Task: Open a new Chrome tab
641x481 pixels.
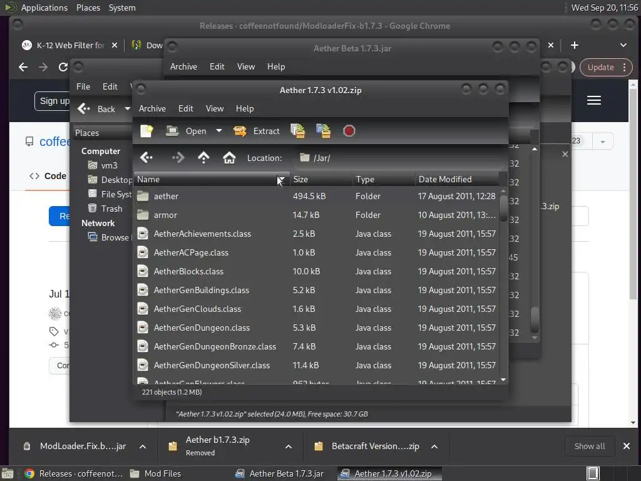Action: [x=575, y=45]
